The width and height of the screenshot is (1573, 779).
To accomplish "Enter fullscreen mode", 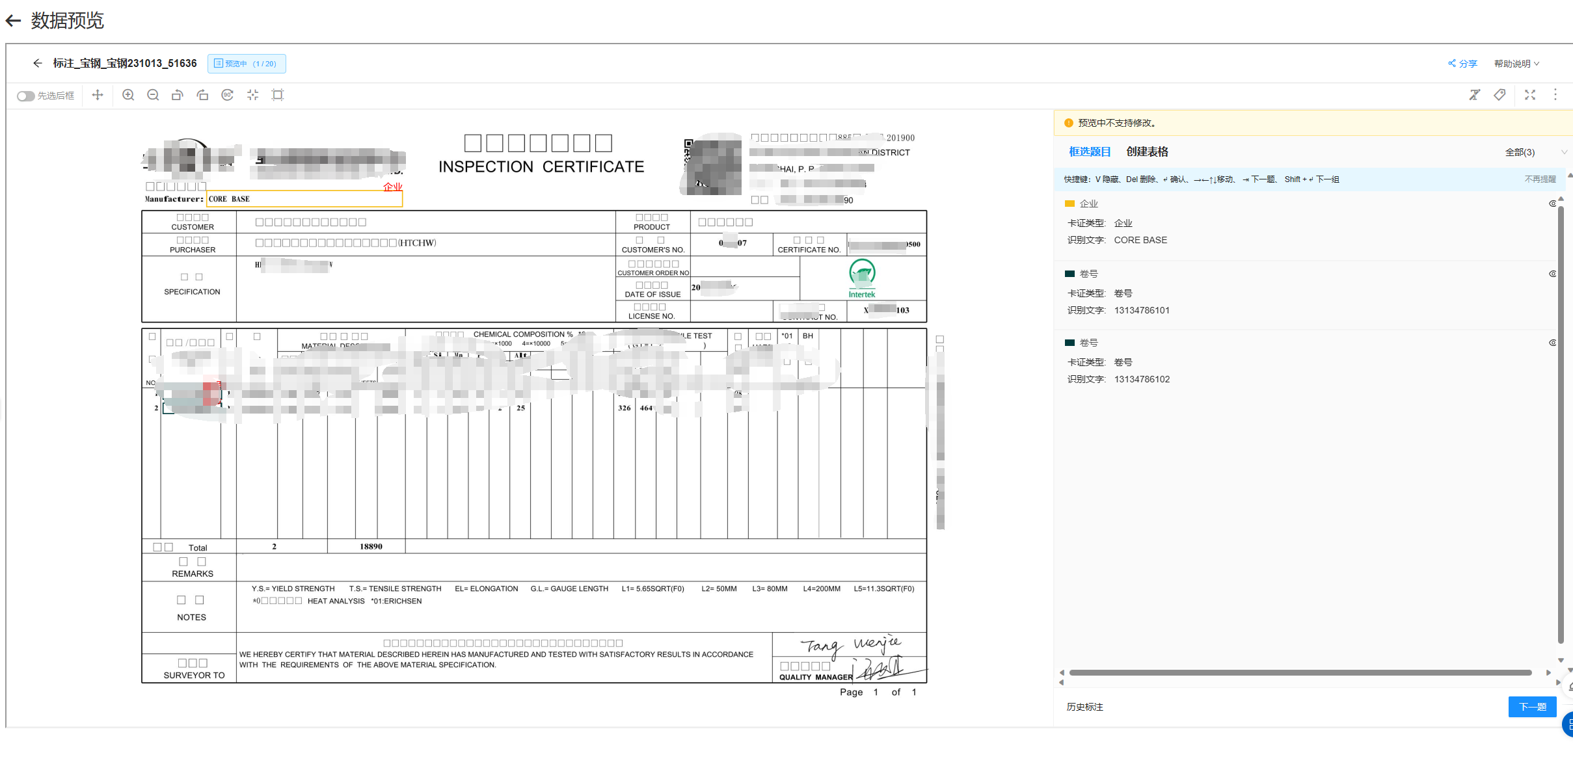I will 1530,95.
